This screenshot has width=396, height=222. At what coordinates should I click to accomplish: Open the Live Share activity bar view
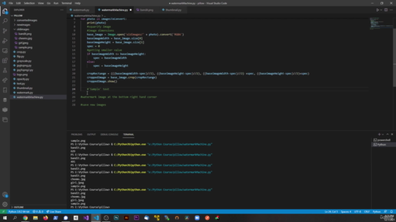coord(5,80)
